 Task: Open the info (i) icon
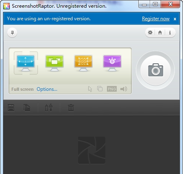(170, 32)
